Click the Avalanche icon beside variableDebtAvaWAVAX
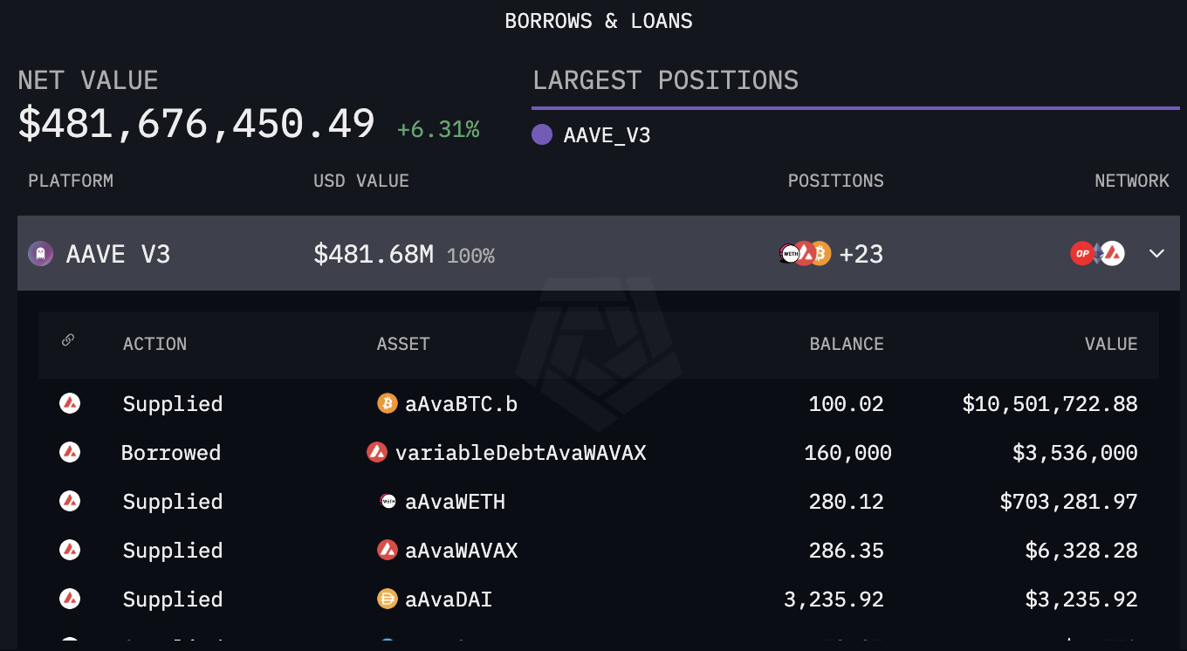1187x651 pixels. coord(377,452)
